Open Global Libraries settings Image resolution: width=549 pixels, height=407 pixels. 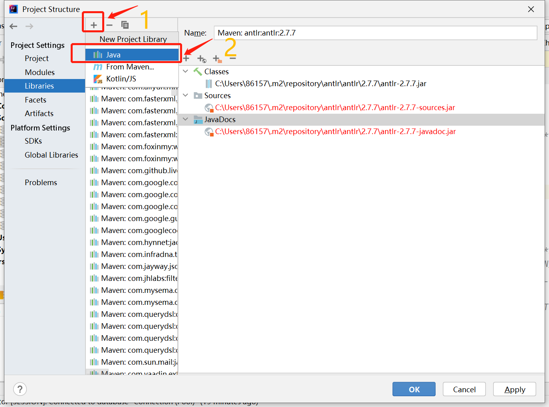coord(52,155)
